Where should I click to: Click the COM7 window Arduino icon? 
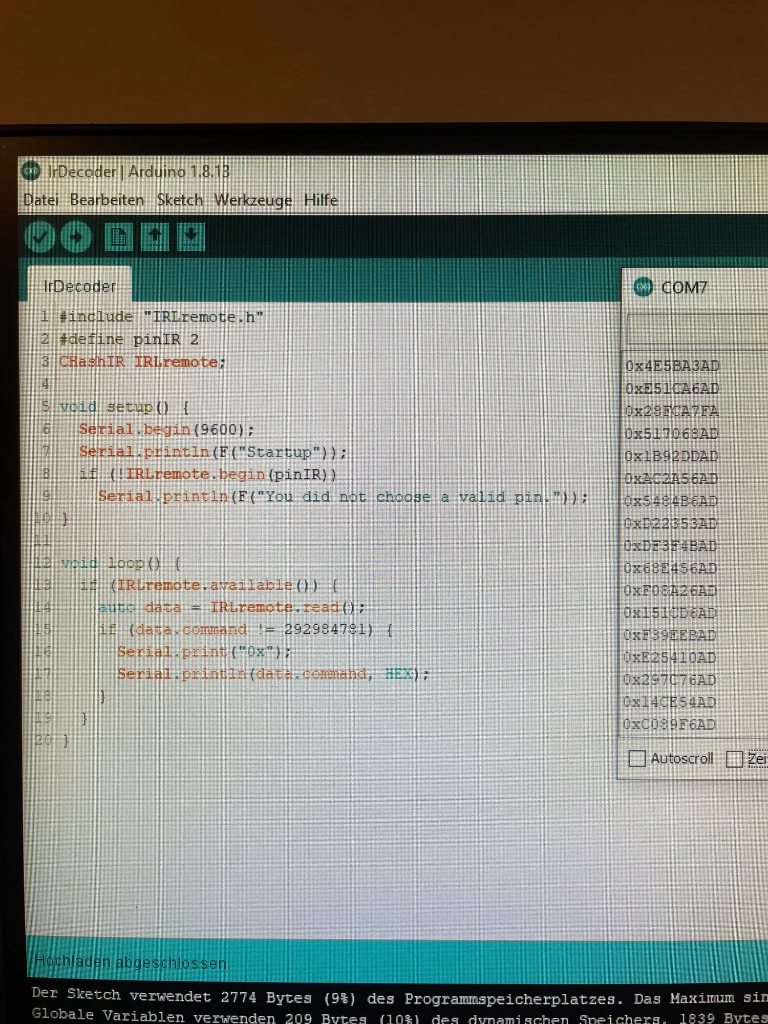pyautogui.click(x=643, y=287)
